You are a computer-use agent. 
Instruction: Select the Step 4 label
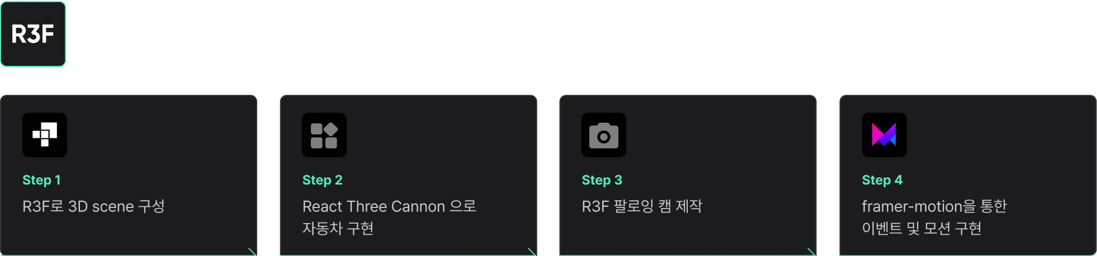(882, 180)
